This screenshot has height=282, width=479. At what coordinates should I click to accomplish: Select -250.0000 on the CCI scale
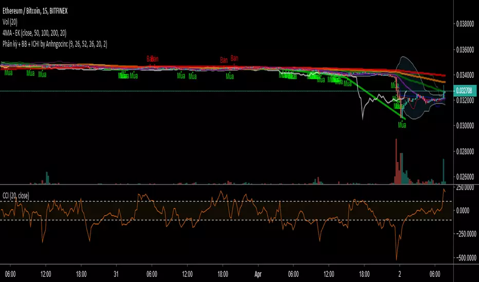466,234
